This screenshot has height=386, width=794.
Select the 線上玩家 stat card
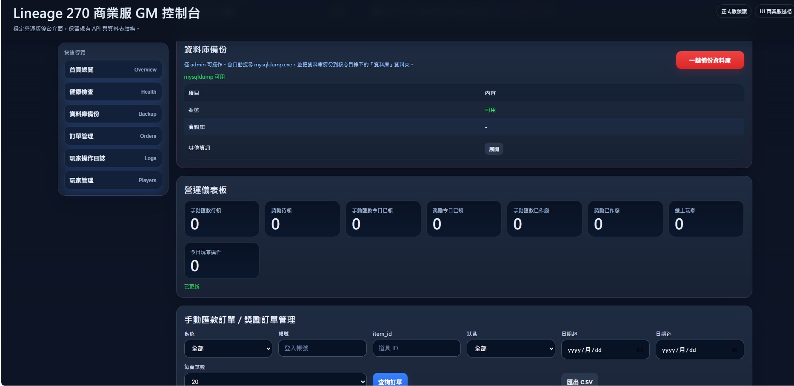(x=706, y=219)
